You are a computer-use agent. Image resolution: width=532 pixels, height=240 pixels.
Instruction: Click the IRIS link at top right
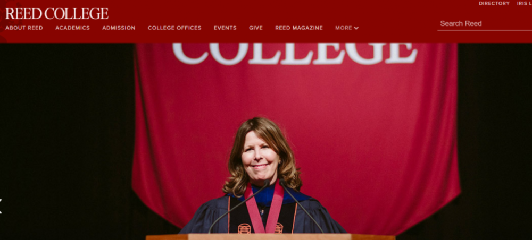(524, 3)
